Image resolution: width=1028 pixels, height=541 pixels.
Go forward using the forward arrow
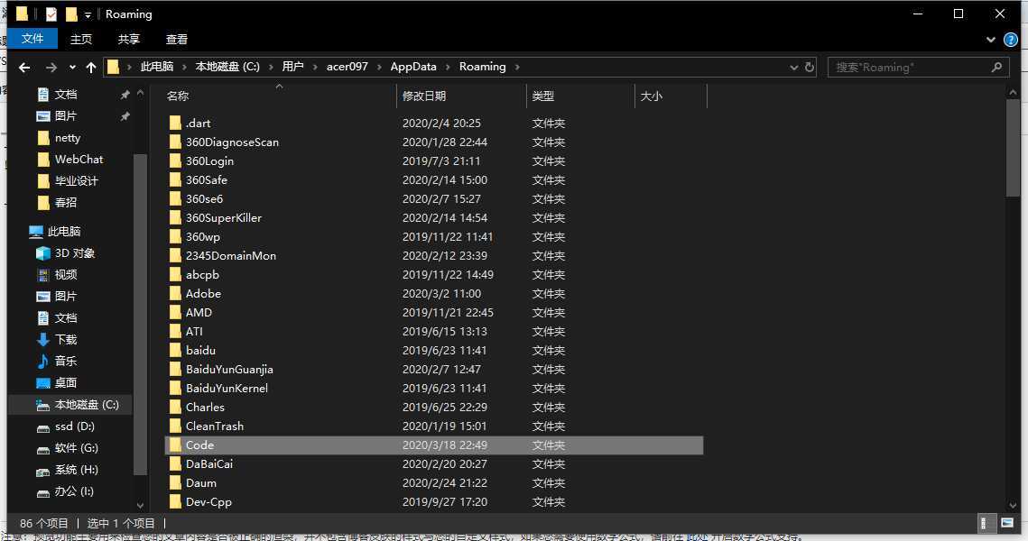point(51,67)
